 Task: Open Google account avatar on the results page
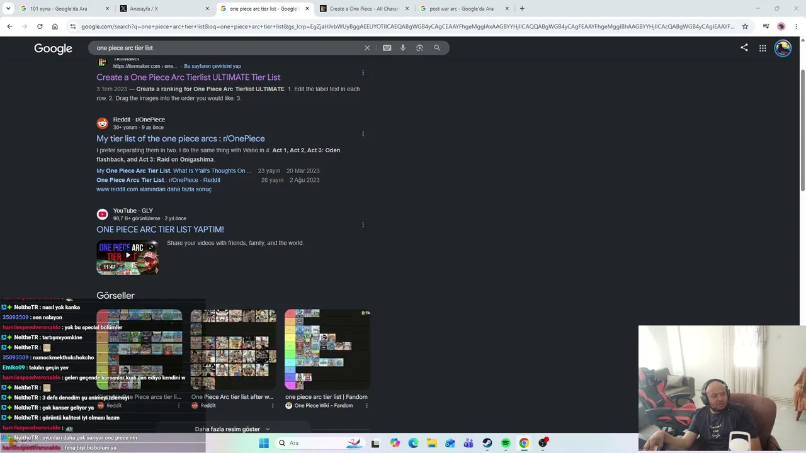[x=783, y=48]
